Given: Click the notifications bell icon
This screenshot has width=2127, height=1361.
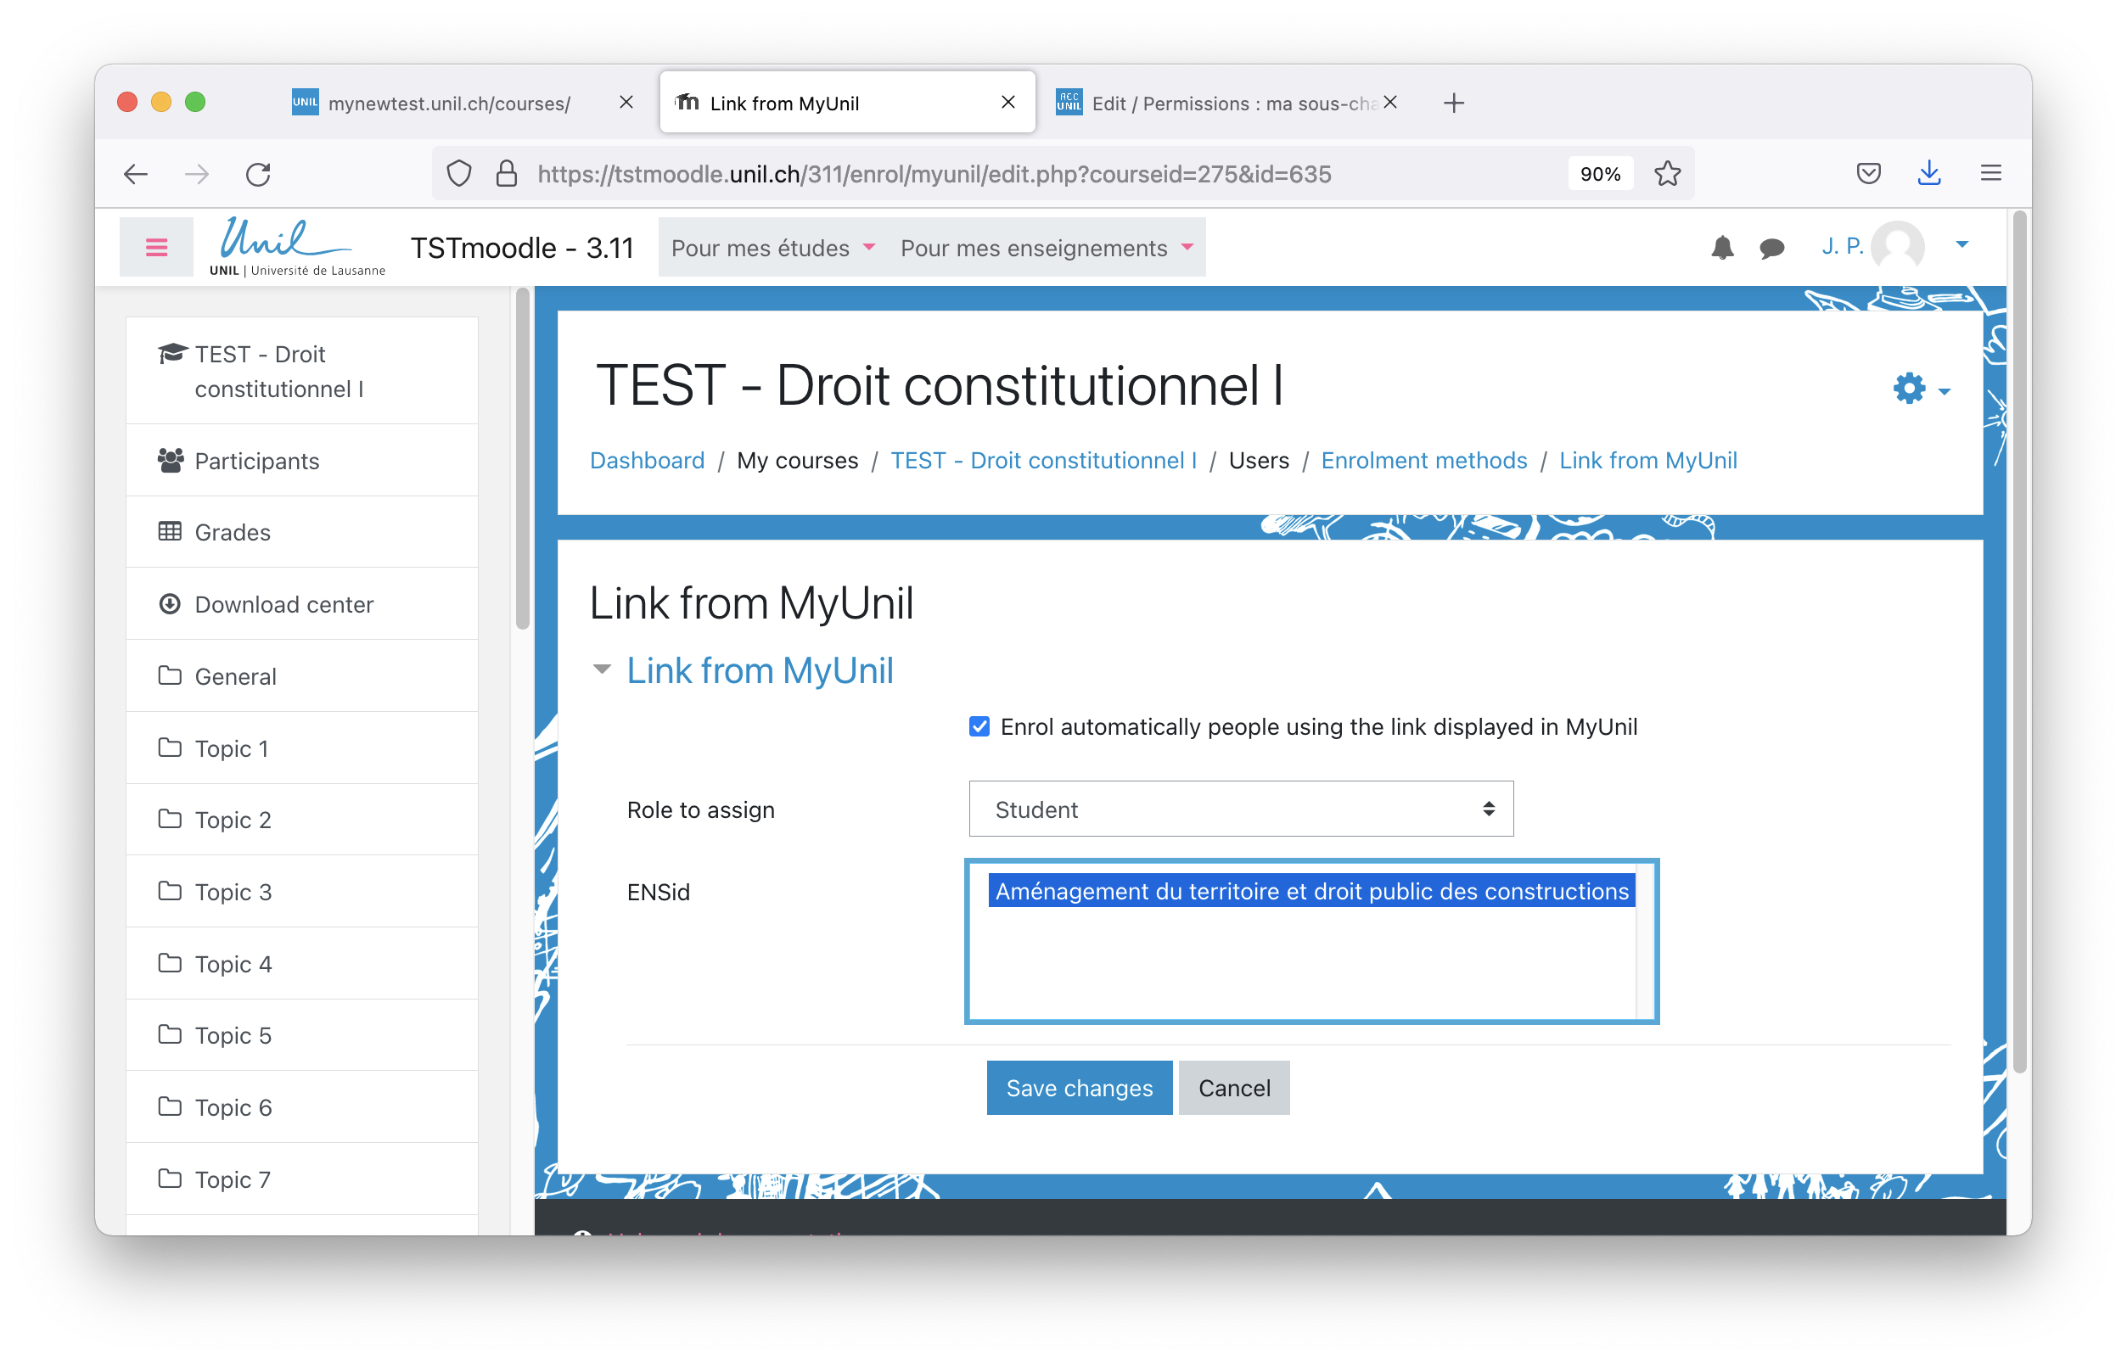Looking at the screenshot, I should pyautogui.click(x=1721, y=248).
